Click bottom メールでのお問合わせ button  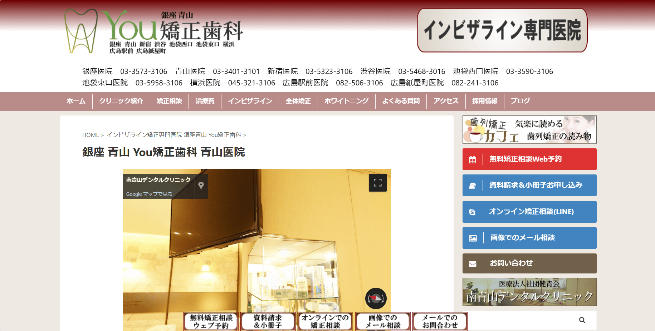point(440,321)
